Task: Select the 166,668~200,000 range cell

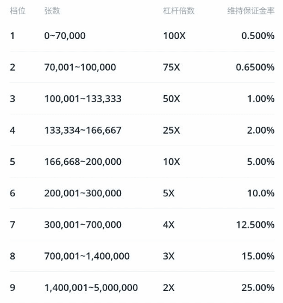Action: (x=83, y=162)
